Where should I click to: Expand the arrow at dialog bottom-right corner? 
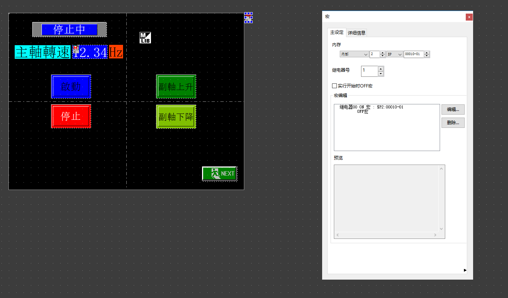coord(465,270)
